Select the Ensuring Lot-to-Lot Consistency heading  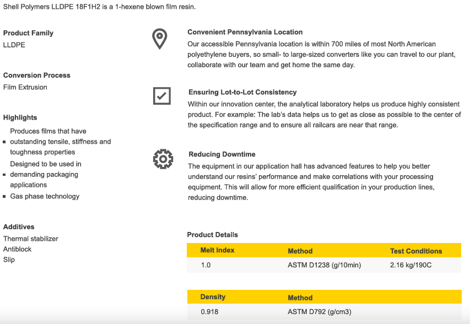[242, 92]
